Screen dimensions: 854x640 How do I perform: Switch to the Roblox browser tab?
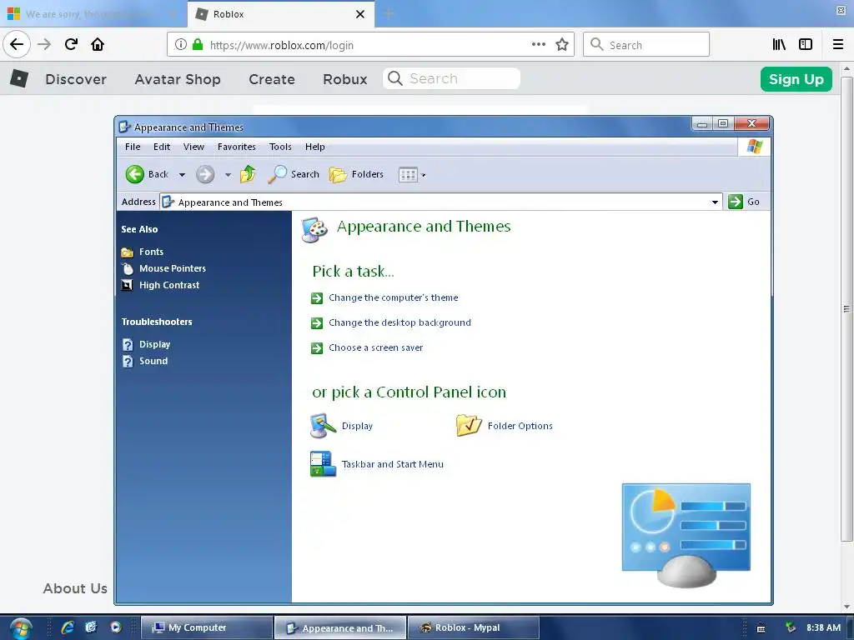tap(280, 14)
